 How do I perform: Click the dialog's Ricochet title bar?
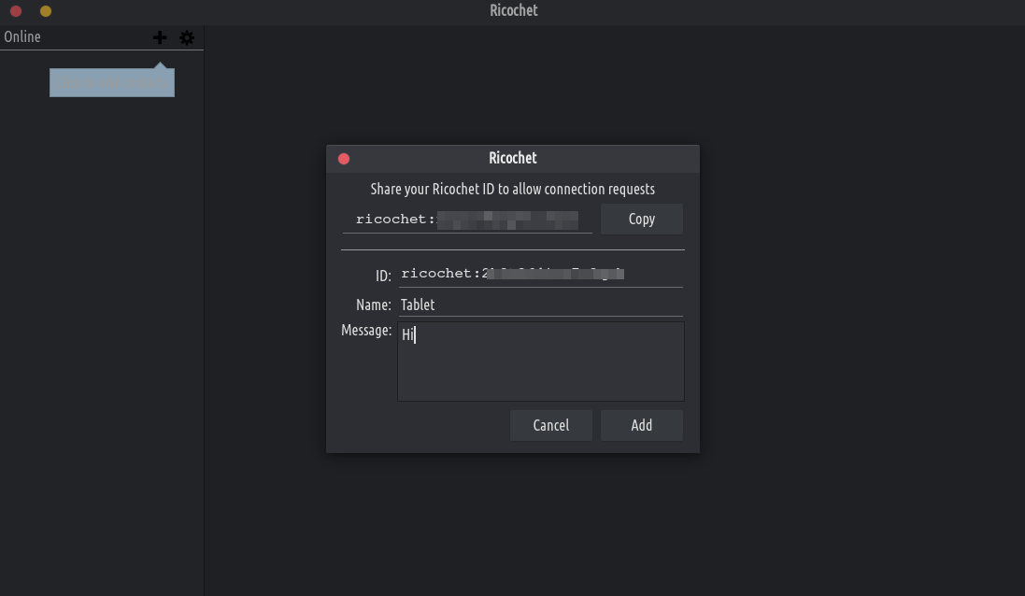tap(513, 158)
